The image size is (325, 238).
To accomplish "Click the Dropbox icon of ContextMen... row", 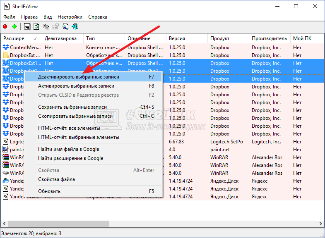I will [6, 48].
